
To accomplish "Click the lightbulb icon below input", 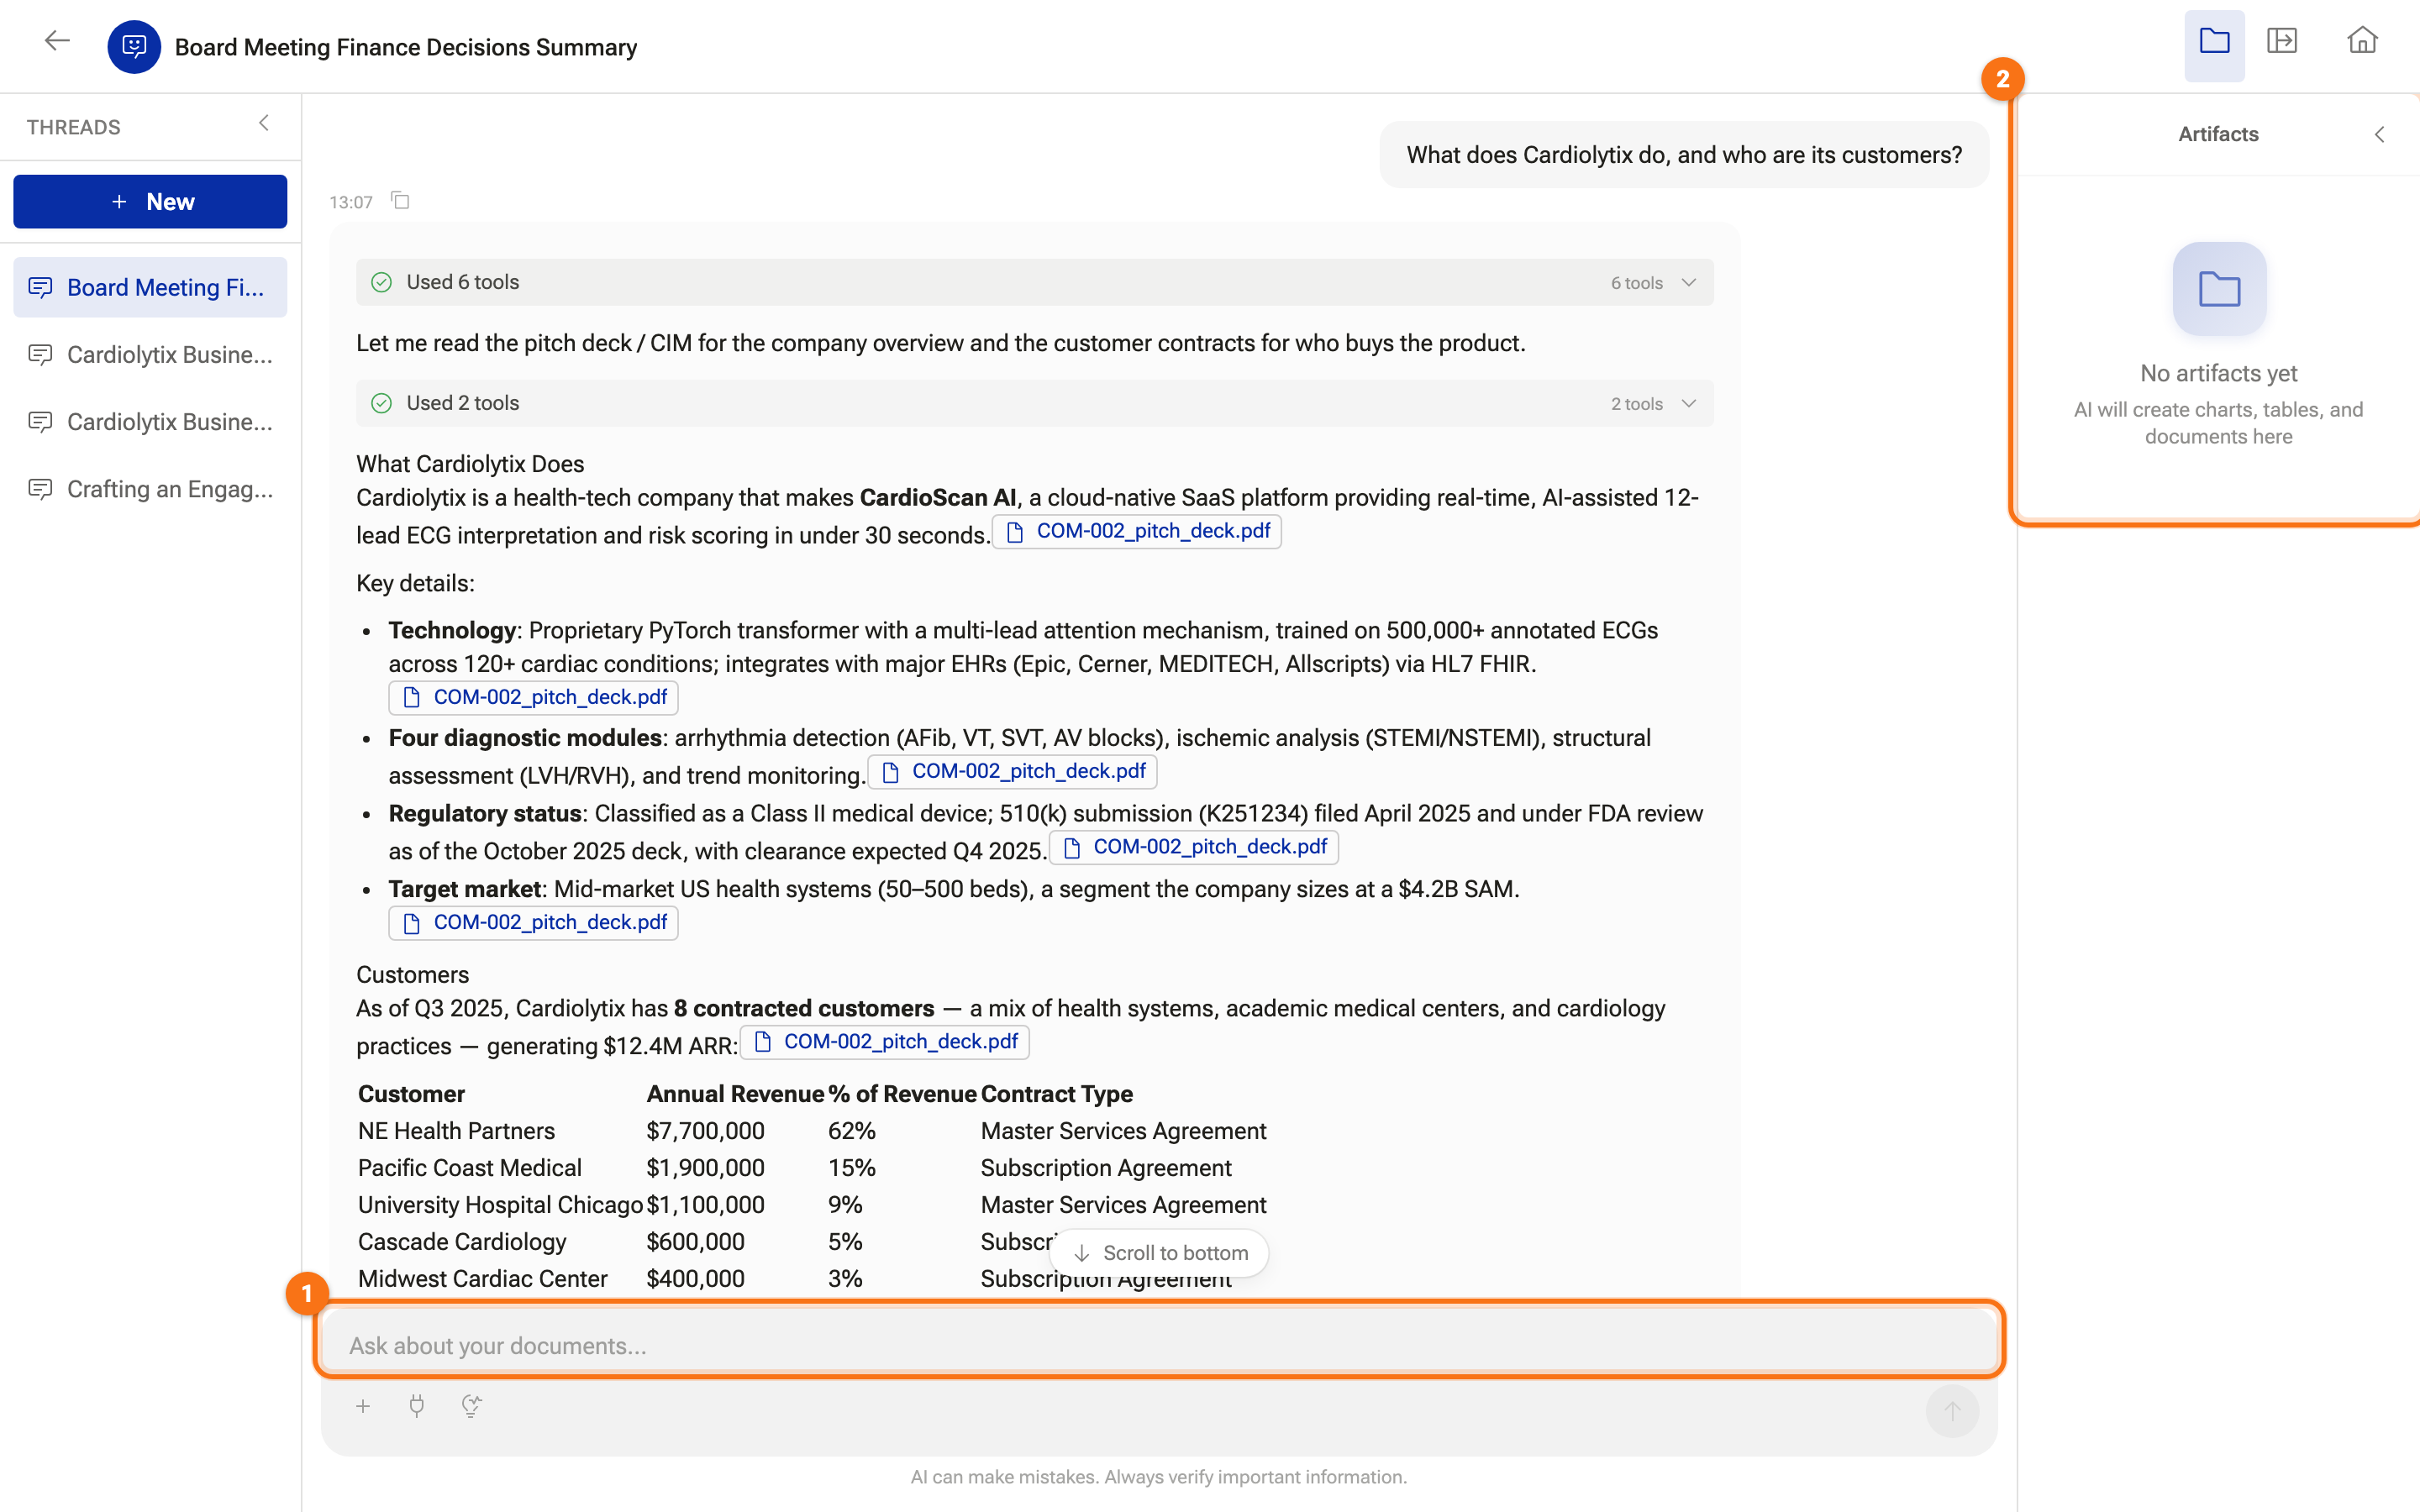I will tap(471, 1406).
